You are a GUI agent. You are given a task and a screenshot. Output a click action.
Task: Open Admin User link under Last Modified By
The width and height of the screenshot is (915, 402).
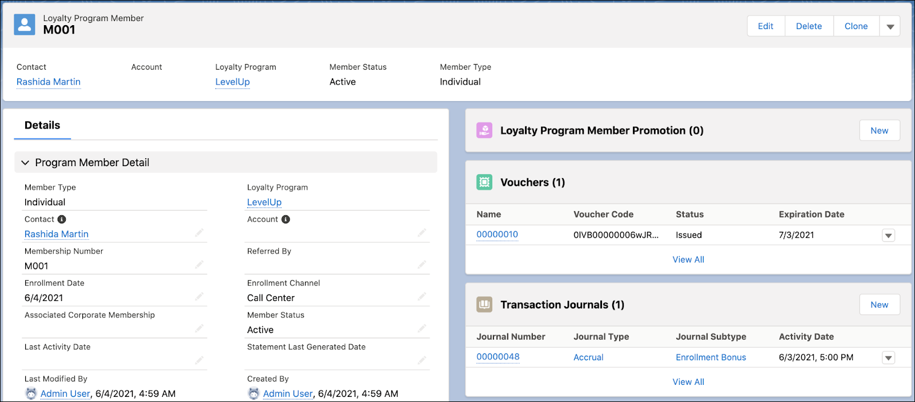65,393
